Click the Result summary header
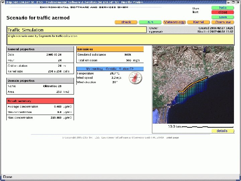Image resolution: width=241 pixels, height=181 pixels. pos(40,101)
